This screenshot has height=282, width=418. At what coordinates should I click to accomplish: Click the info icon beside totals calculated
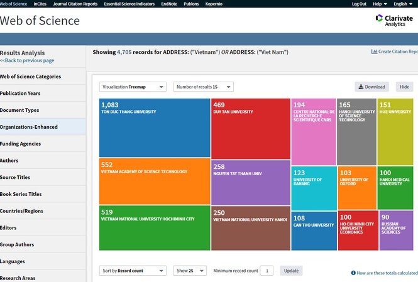[353, 273]
